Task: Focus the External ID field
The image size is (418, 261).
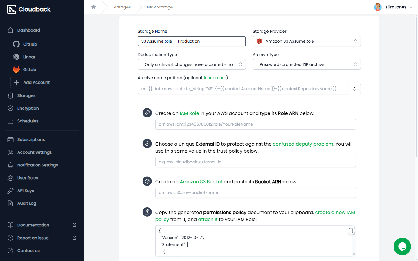Action: click(x=255, y=162)
